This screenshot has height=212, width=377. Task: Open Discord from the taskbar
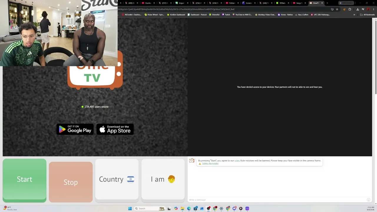click(x=234, y=208)
